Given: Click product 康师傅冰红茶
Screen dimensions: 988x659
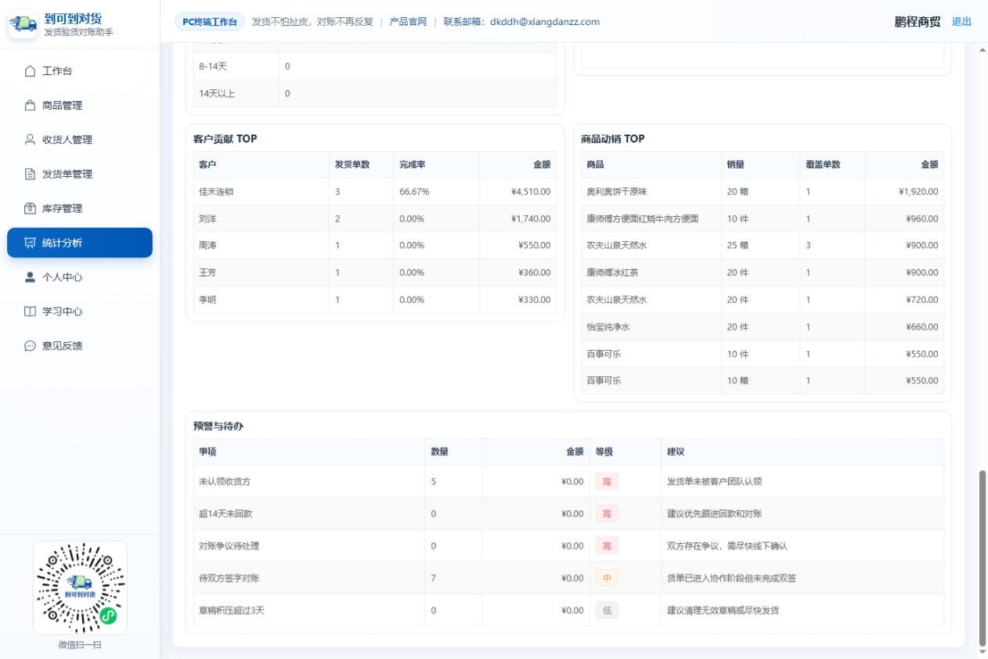Looking at the screenshot, I should pyautogui.click(x=612, y=273).
